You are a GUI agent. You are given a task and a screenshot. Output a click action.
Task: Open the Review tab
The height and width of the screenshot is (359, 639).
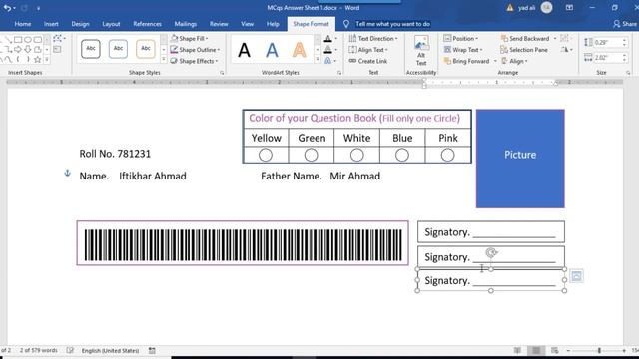(219, 24)
